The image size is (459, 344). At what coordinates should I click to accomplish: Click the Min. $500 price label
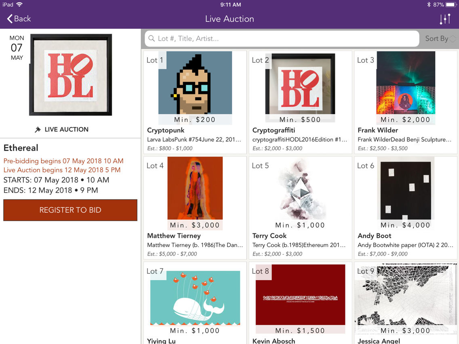tap(300, 120)
